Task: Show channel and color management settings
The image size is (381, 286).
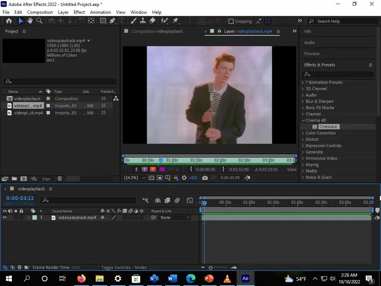Action: [176, 178]
